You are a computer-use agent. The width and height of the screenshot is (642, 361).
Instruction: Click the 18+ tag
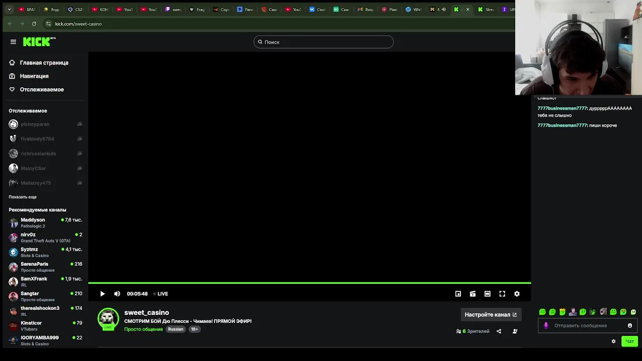click(x=194, y=329)
